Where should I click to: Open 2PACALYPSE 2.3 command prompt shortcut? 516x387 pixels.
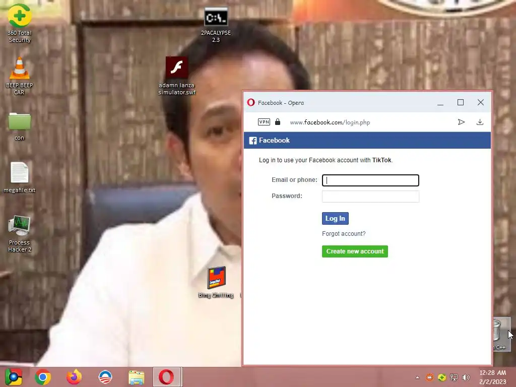[x=216, y=25]
